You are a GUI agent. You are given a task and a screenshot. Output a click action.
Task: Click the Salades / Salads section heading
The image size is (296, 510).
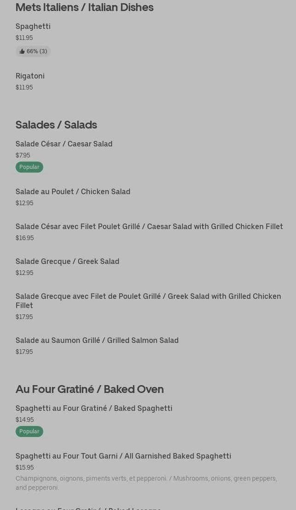coord(57,124)
